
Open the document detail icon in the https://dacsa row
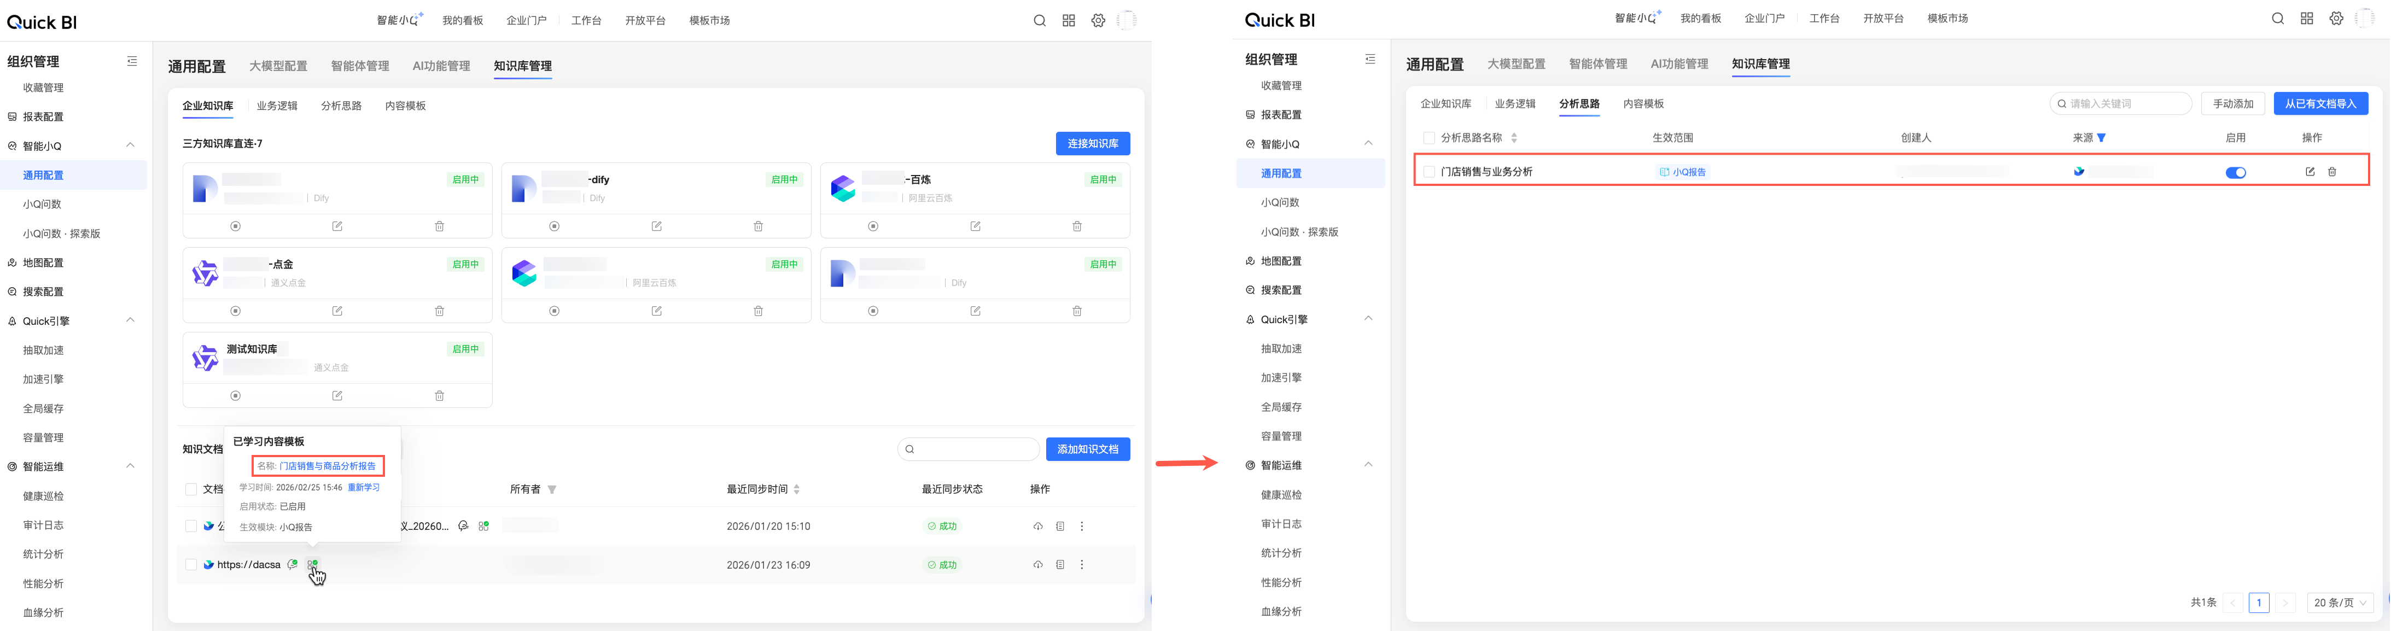[x=1060, y=564]
